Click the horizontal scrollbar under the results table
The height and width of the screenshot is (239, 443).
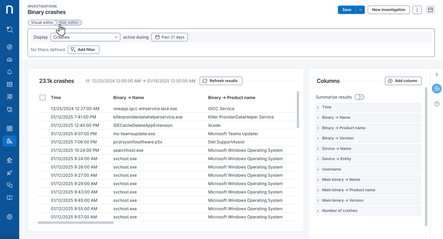click(76, 223)
